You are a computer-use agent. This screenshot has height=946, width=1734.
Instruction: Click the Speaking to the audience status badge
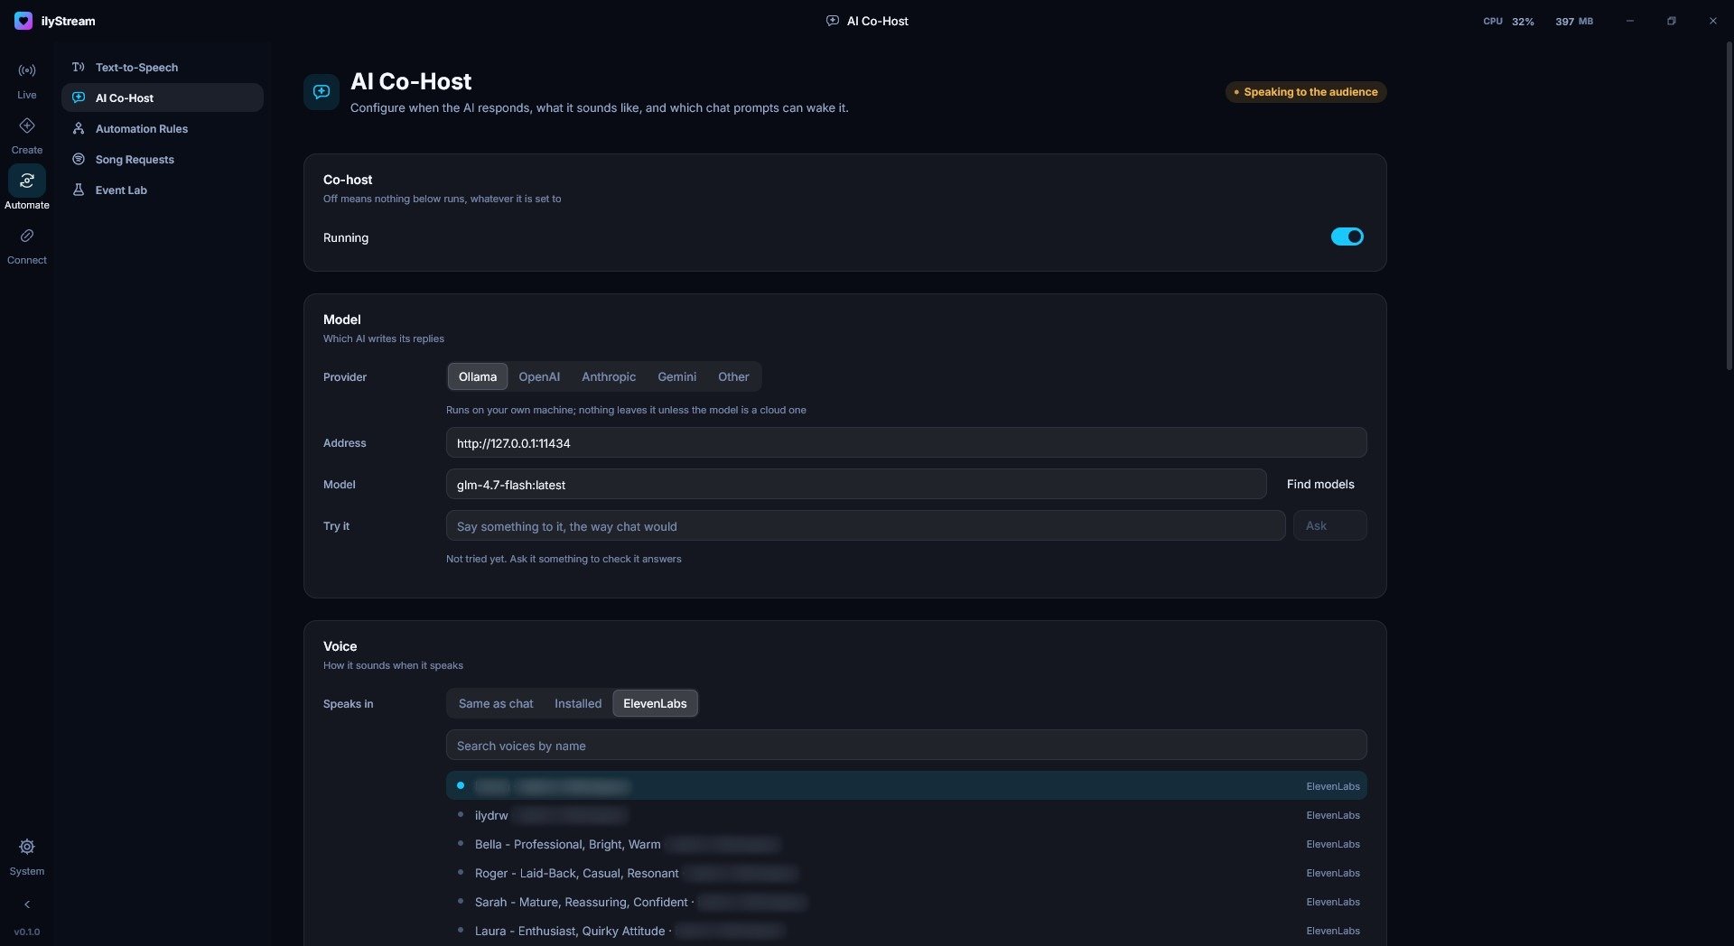pos(1305,92)
